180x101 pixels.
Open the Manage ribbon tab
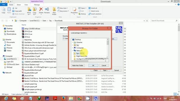37,5
